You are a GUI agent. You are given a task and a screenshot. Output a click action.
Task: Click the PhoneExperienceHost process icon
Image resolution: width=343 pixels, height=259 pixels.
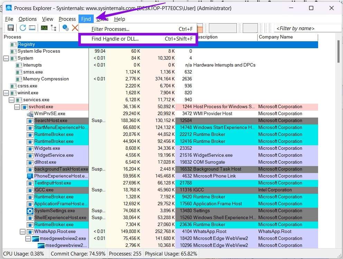click(x=30, y=176)
